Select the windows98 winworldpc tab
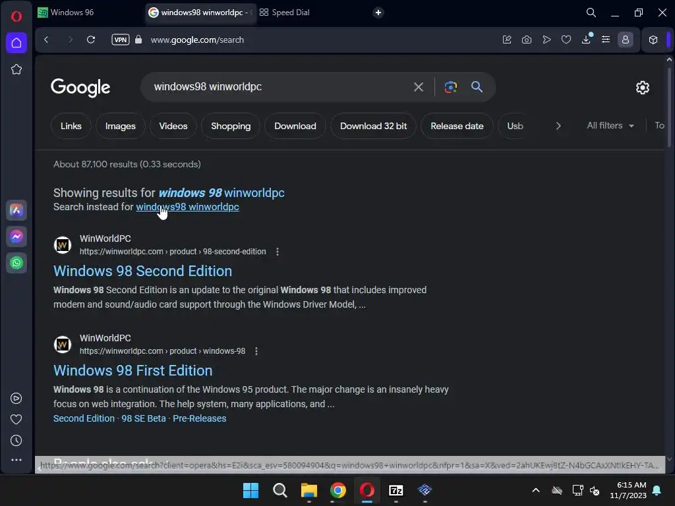The height and width of the screenshot is (506, 675). [201, 13]
